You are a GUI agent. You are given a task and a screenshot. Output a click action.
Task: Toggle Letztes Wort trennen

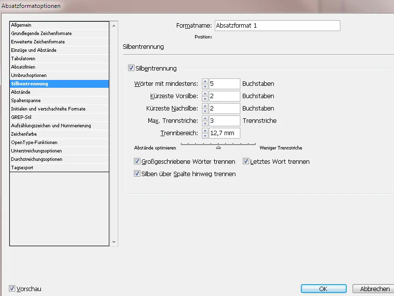click(x=246, y=161)
